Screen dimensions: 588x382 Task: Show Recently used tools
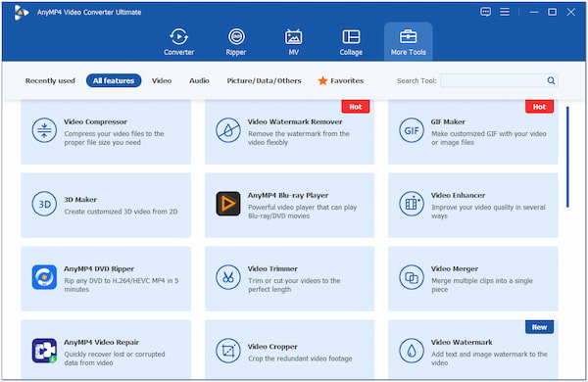[50, 80]
